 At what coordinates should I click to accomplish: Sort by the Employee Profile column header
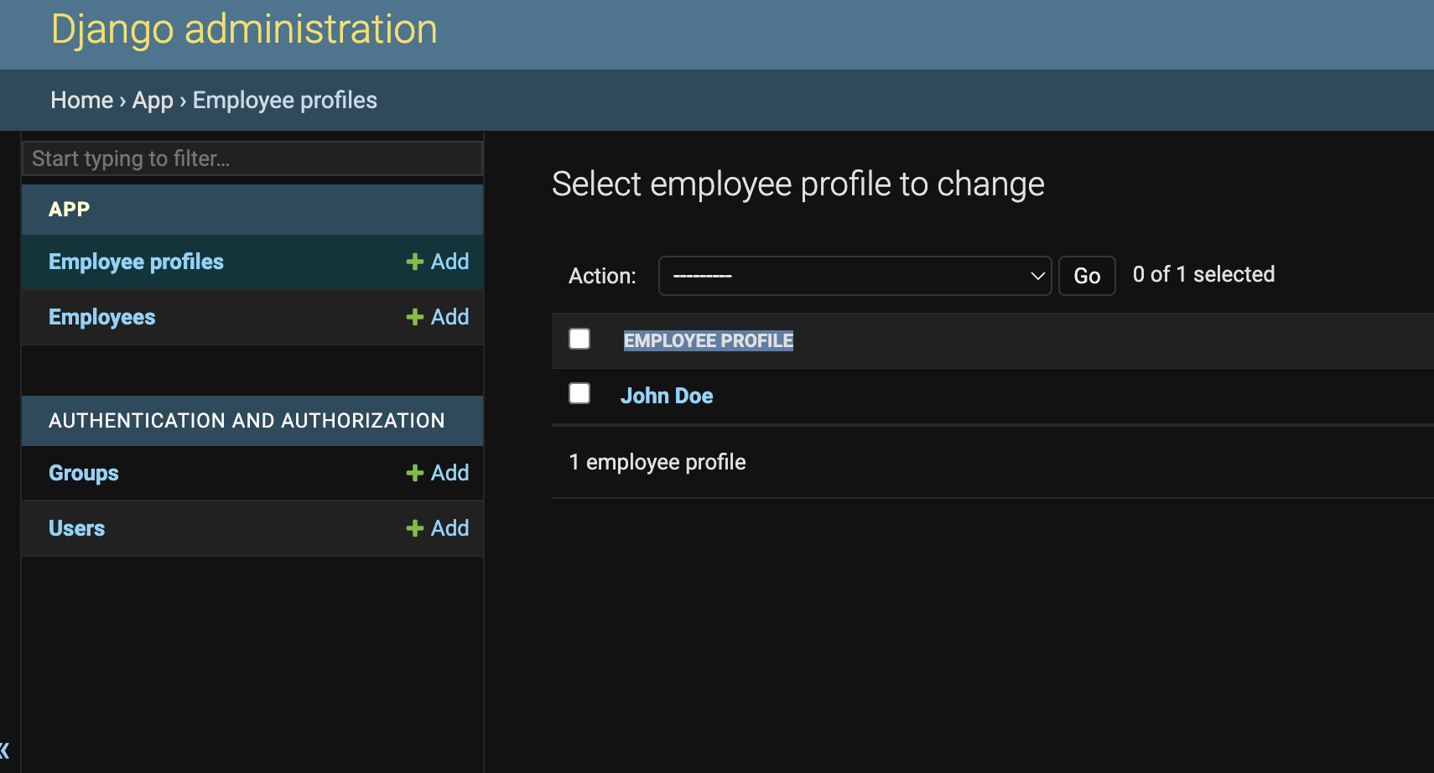point(708,340)
